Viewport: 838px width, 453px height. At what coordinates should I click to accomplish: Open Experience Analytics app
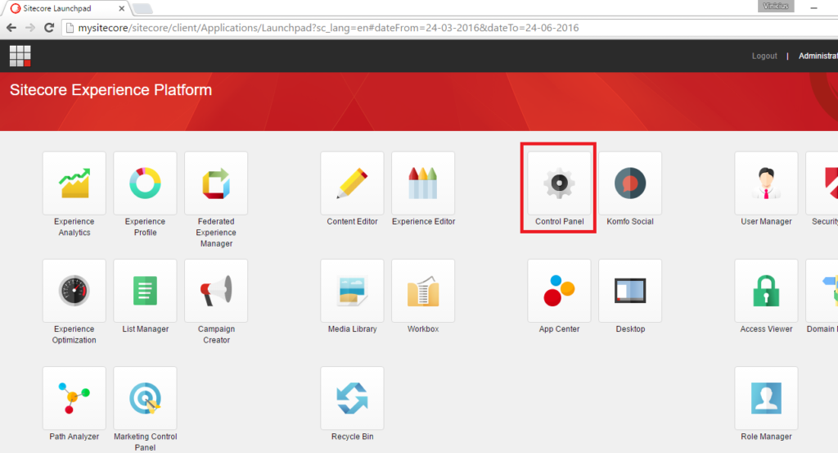click(74, 183)
